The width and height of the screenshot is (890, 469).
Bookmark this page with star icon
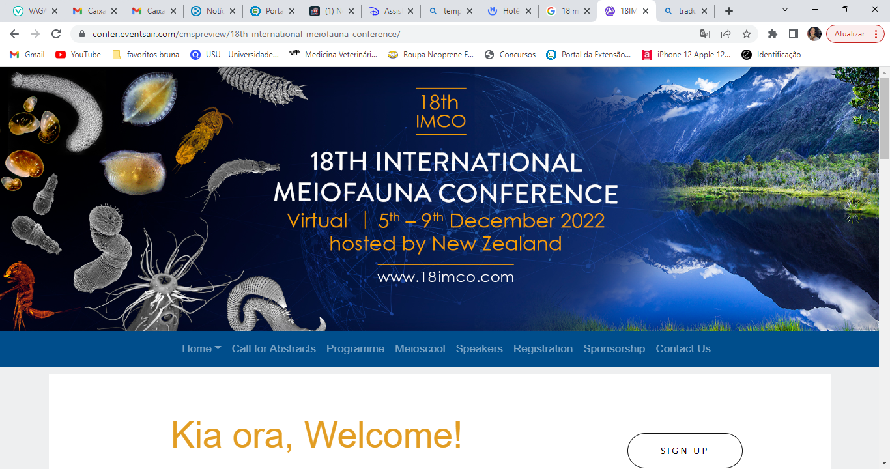[746, 34]
